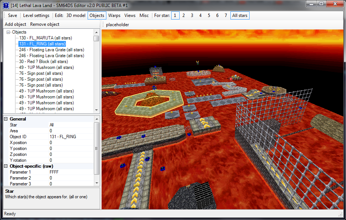Select the first 49 - 1UP Mushroom entry
346x220 pixels.
[x=46, y=67]
